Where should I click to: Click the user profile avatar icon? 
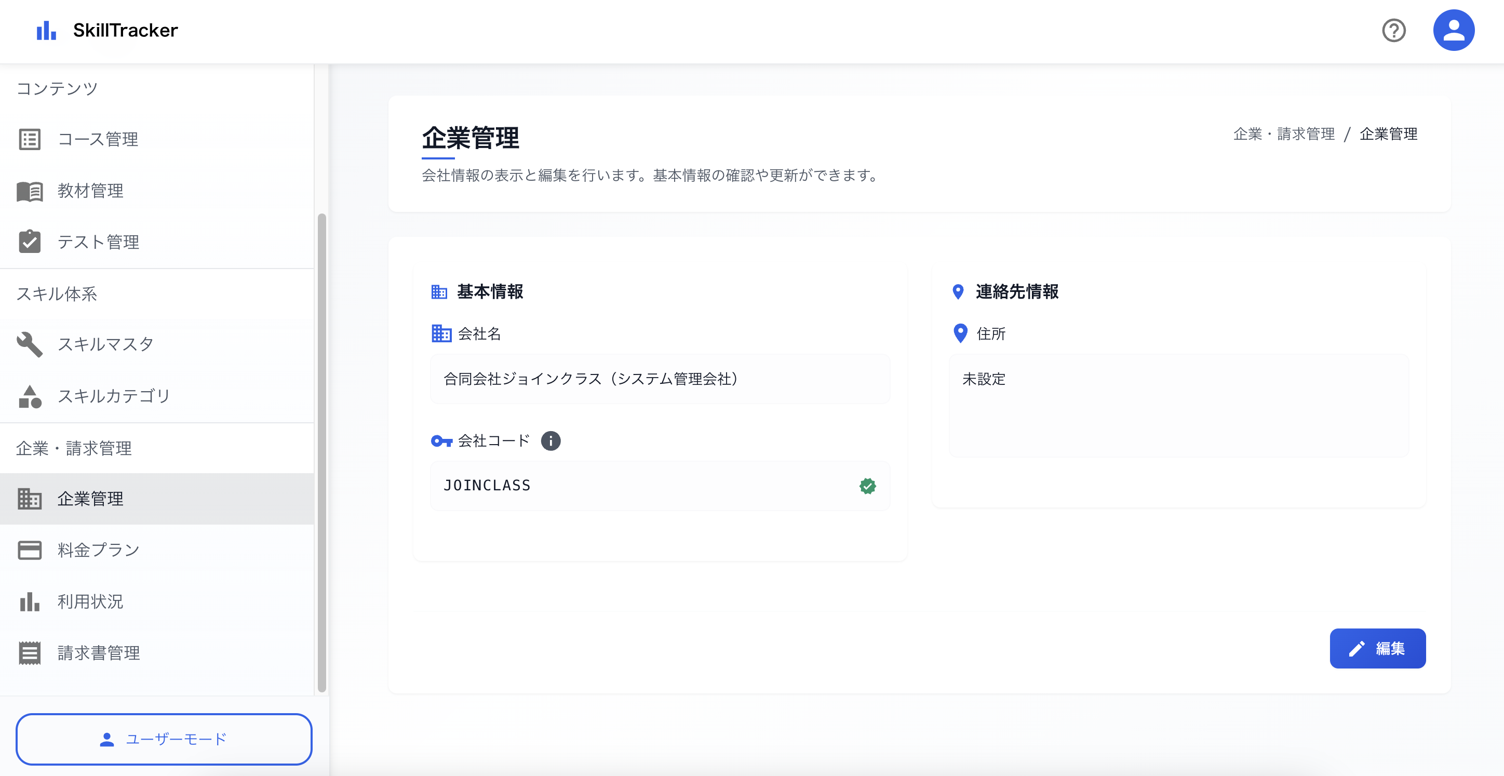pos(1454,30)
